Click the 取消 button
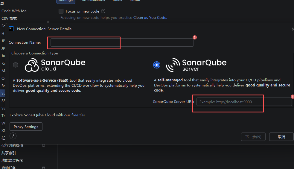The height and width of the screenshot is (169, 294). coord(281,137)
